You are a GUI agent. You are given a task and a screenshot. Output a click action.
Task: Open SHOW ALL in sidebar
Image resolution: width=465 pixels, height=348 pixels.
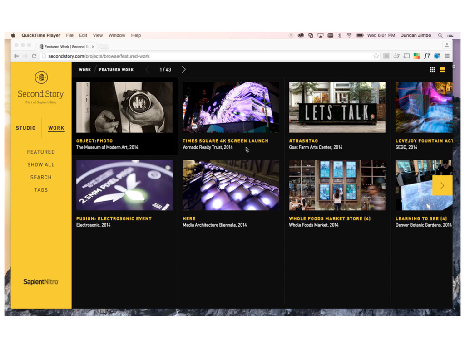41,164
